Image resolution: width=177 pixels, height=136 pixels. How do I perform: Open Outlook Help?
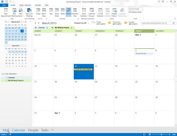point(159,2)
